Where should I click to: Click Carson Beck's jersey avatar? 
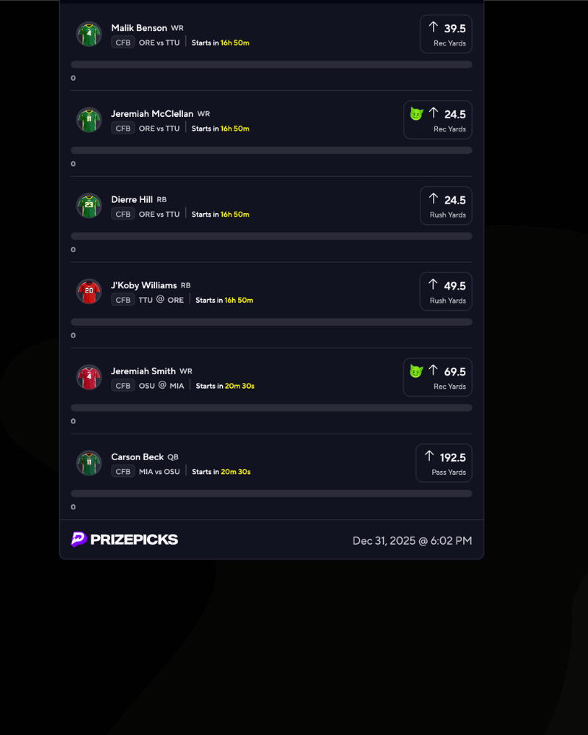[x=89, y=463]
